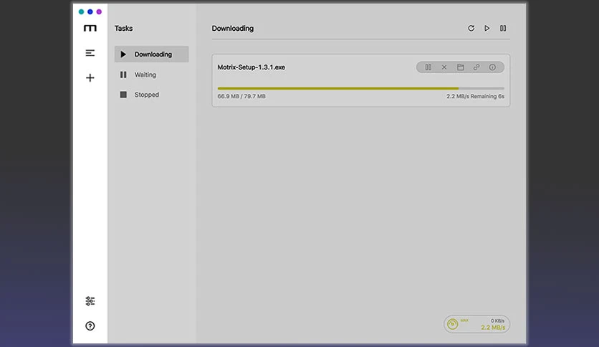Click the download progress bar
599x347 pixels.
pyautogui.click(x=361, y=88)
